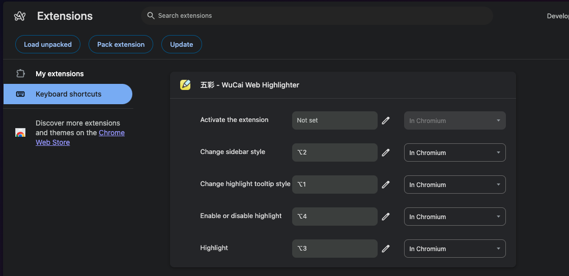
Task: Focus the Search extensions field
Action: [x=317, y=16]
